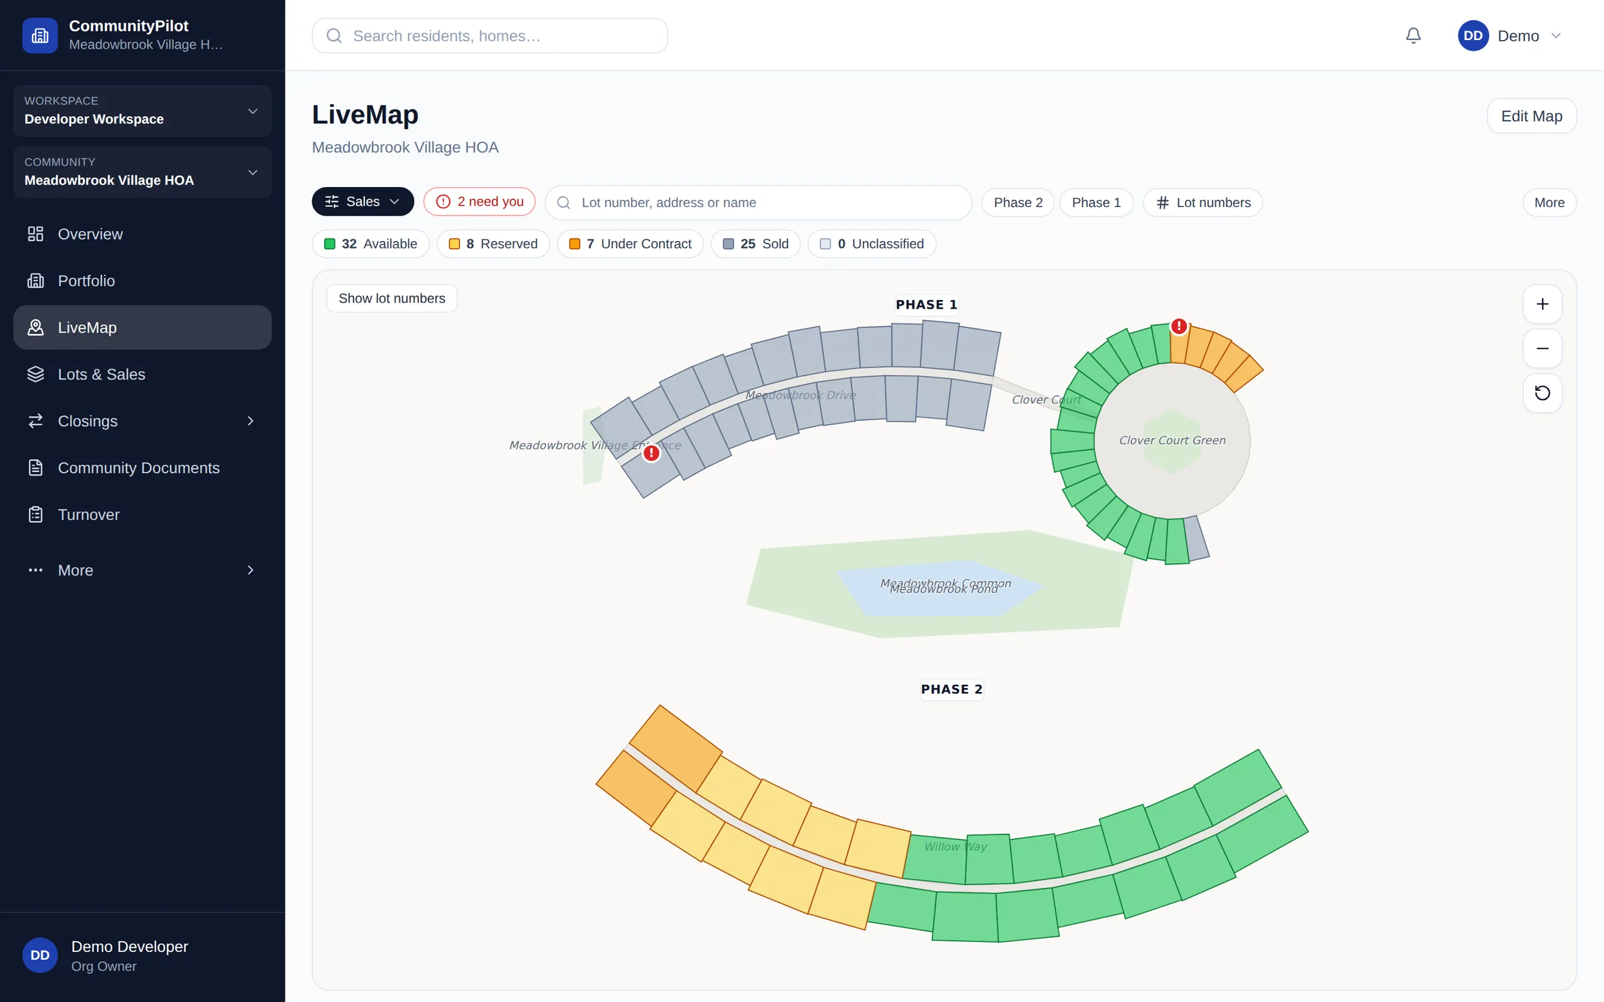Click the Meadowbrook Pond on map

pyautogui.click(x=940, y=589)
